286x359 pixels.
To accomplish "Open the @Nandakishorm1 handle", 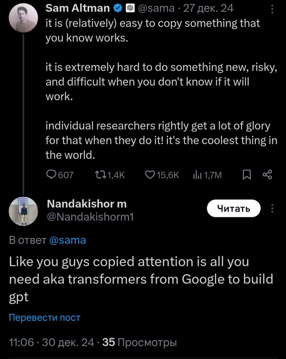I will 90,217.
